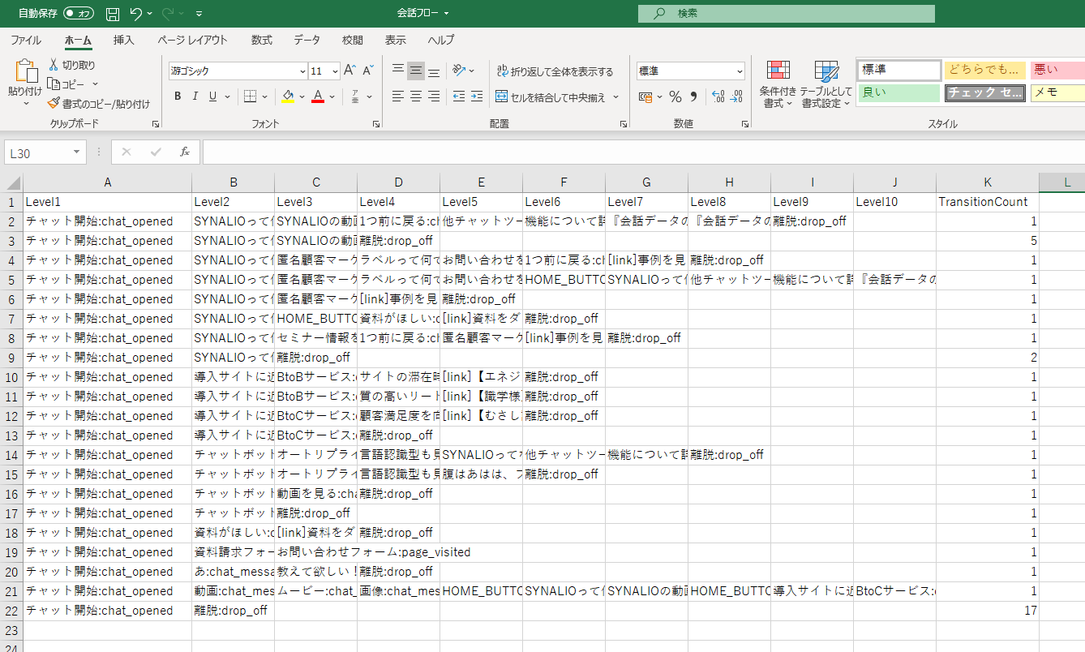Open 条件付き書式 conditional formatting
This screenshot has height=652, width=1085.
[778, 84]
